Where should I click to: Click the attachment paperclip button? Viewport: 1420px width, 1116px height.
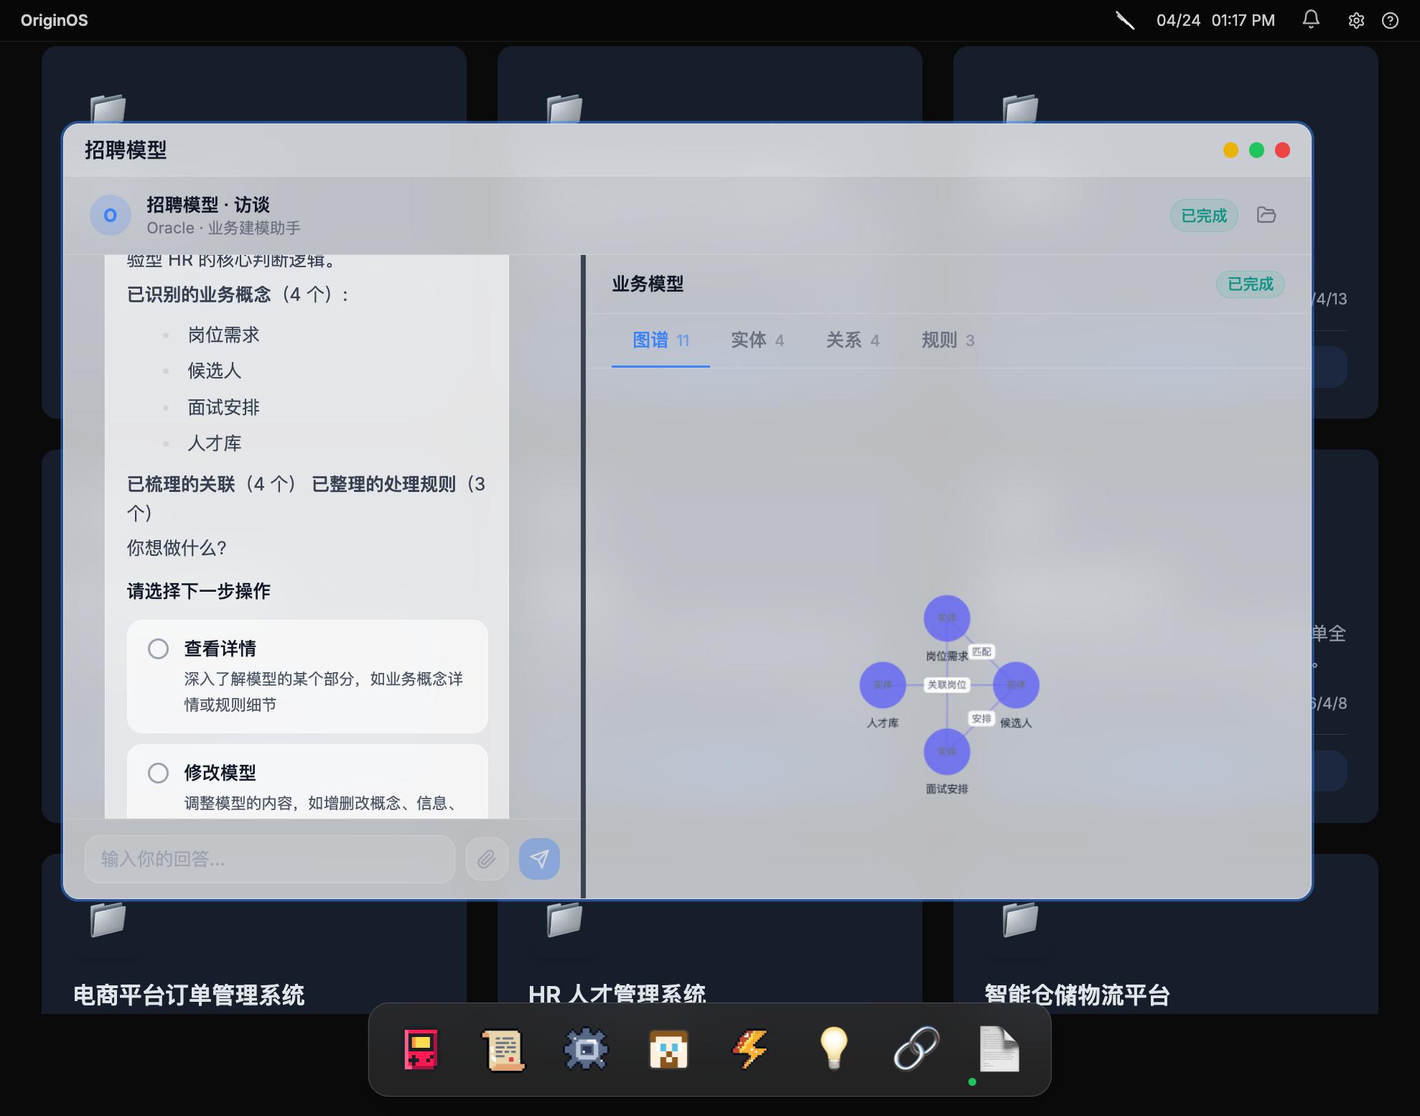click(x=487, y=859)
